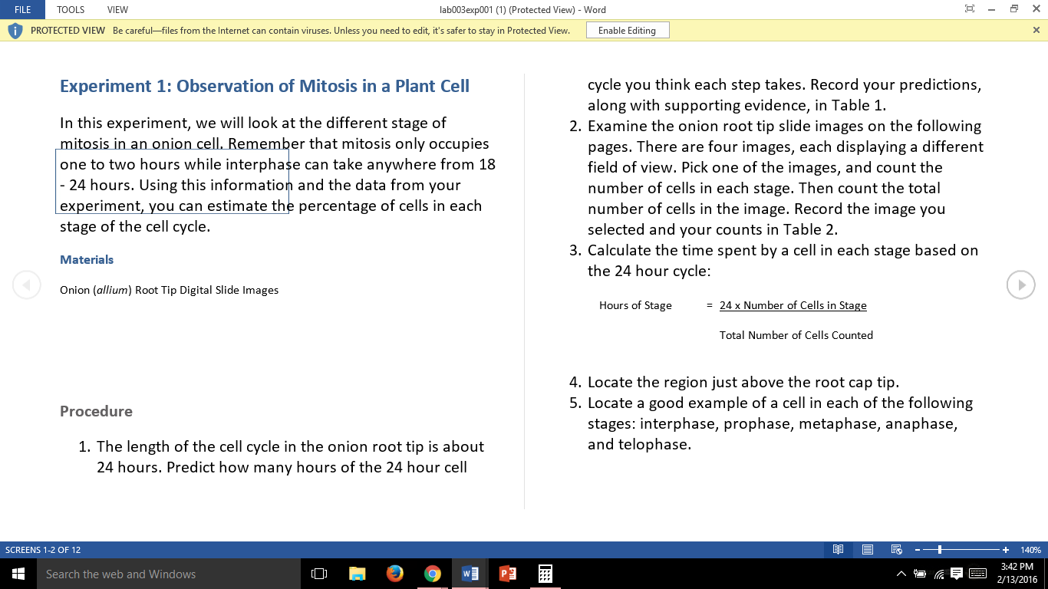Viewport: 1048px width, 589px height.
Task: Open the VIEW menu
Action: click(x=117, y=10)
